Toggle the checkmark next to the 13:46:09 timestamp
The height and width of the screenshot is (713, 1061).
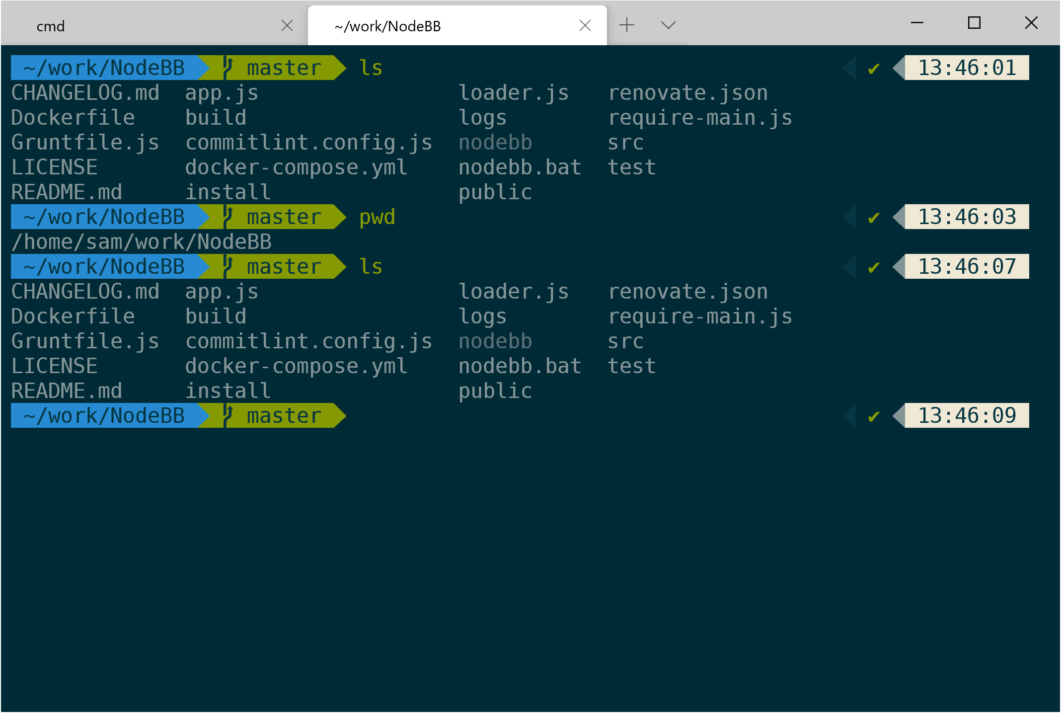[873, 416]
